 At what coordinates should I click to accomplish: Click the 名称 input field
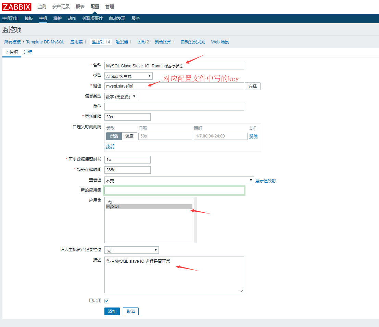coord(174,66)
